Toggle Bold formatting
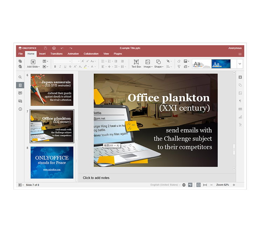This screenshot has width=254, height=235. (55, 67)
